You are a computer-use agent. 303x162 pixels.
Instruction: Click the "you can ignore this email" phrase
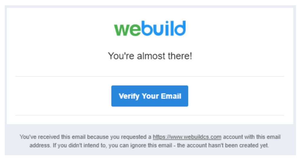(x=140, y=146)
